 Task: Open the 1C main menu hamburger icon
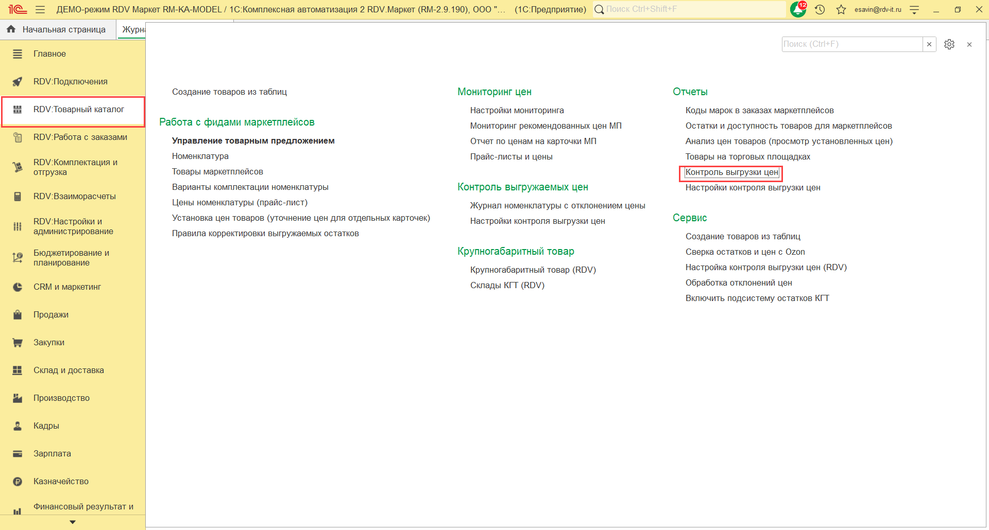(40, 9)
